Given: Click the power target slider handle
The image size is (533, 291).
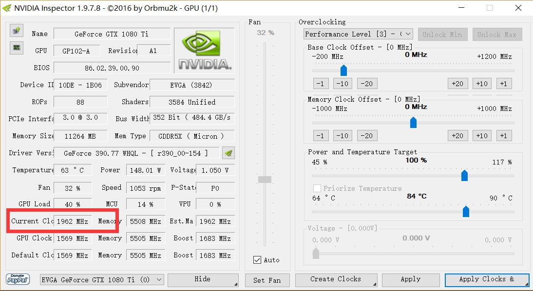Looking at the screenshot, I should (x=464, y=175).
